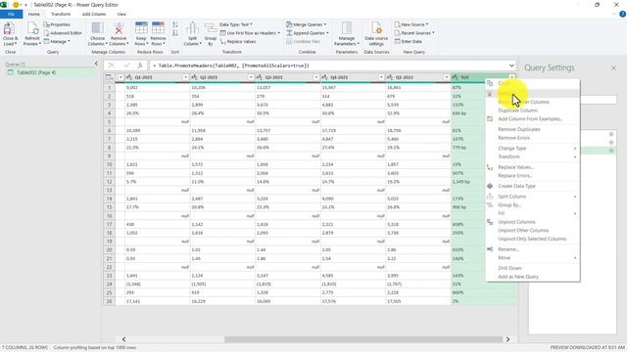The height and width of the screenshot is (352, 627).
Task: Collapse the Queries pane
Action: coord(96,64)
